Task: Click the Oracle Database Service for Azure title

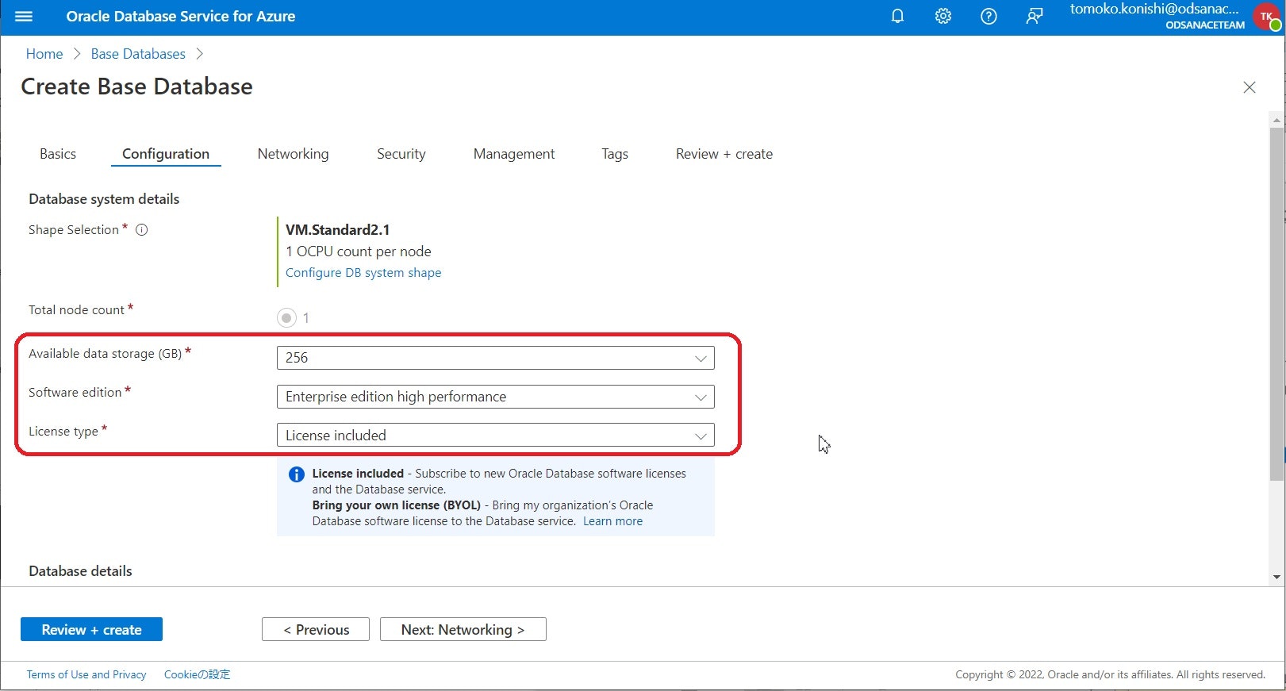Action: (x=181, y=17)
